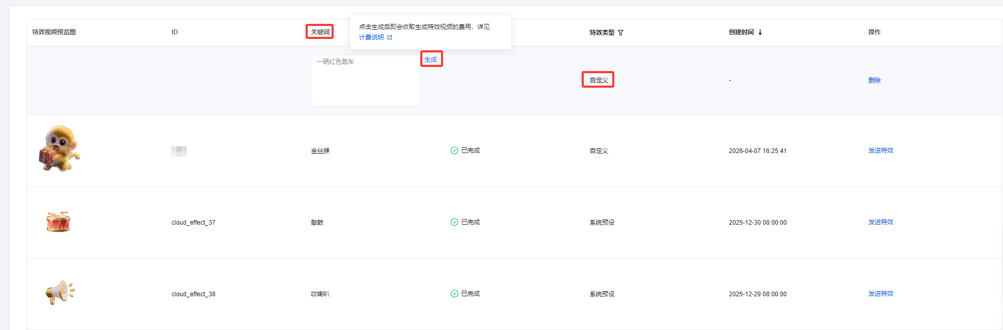Click completed check icon for 敲鼓 row
Screen dimensions: 1003x330
(455, 222)
